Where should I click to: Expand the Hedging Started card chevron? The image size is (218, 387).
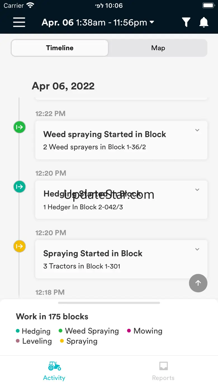pyautogui.click(x=197, y=190)
